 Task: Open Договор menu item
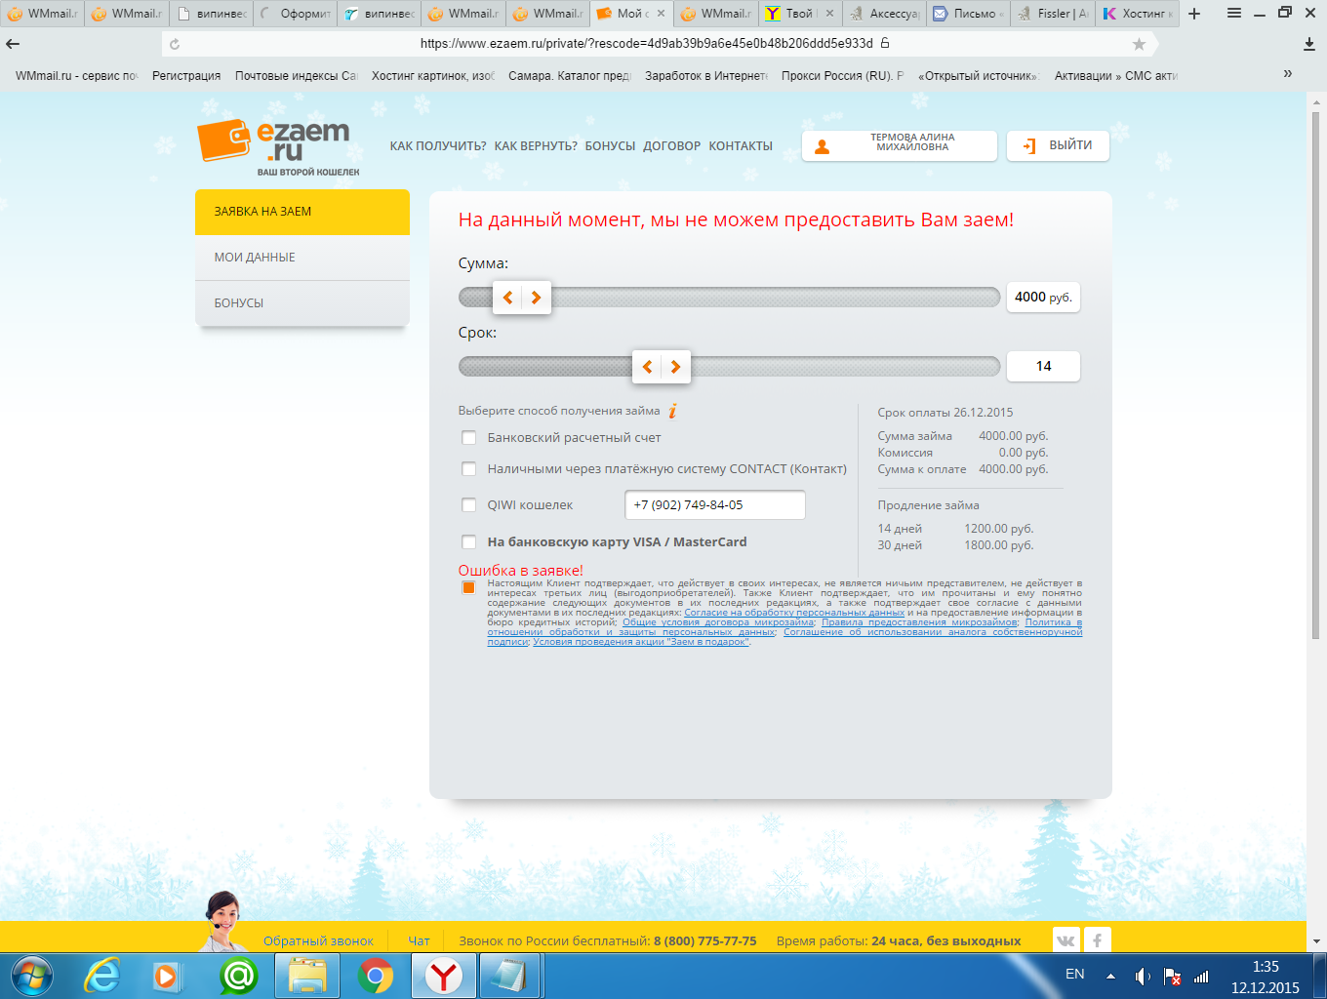click(x=671, y=146)
